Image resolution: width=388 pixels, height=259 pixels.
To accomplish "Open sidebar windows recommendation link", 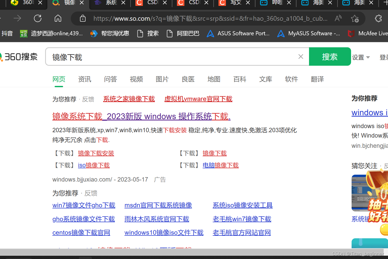I will pyautogui.click(x=370, y=113).
